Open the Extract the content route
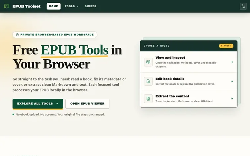Viewport: 250px width, 156px height. [189, 99]
